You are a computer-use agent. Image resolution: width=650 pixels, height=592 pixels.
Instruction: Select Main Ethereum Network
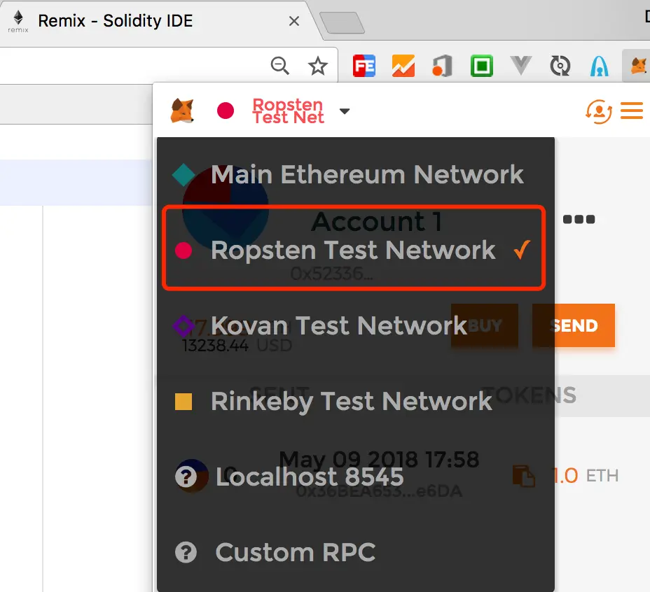point(356,174)
